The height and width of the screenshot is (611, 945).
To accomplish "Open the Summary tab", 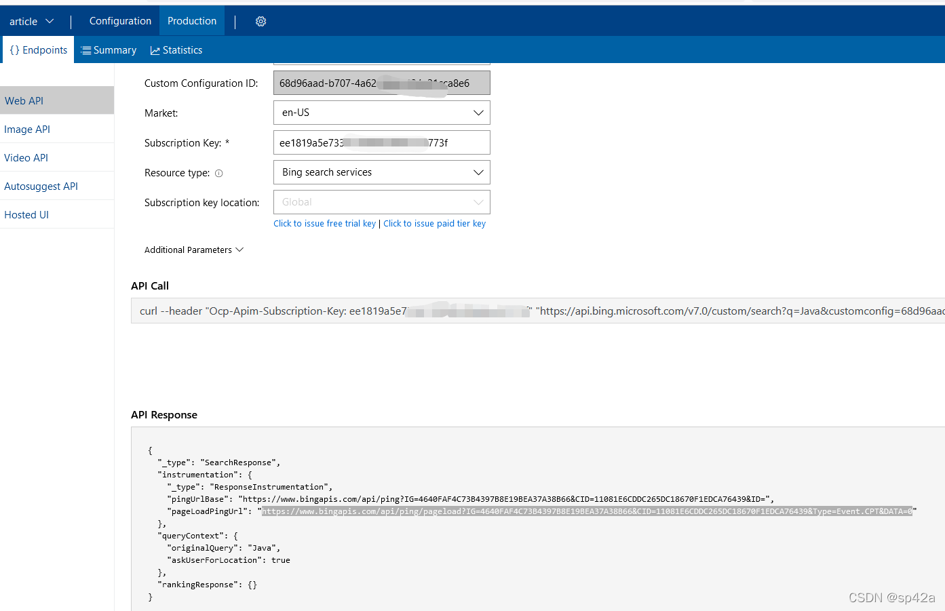I will (109, 50).
